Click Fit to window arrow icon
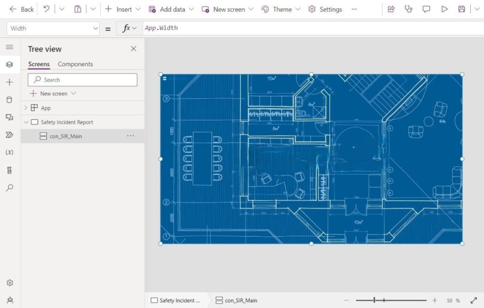The width and height of the screenshot is (484, 308). point(474,300)
